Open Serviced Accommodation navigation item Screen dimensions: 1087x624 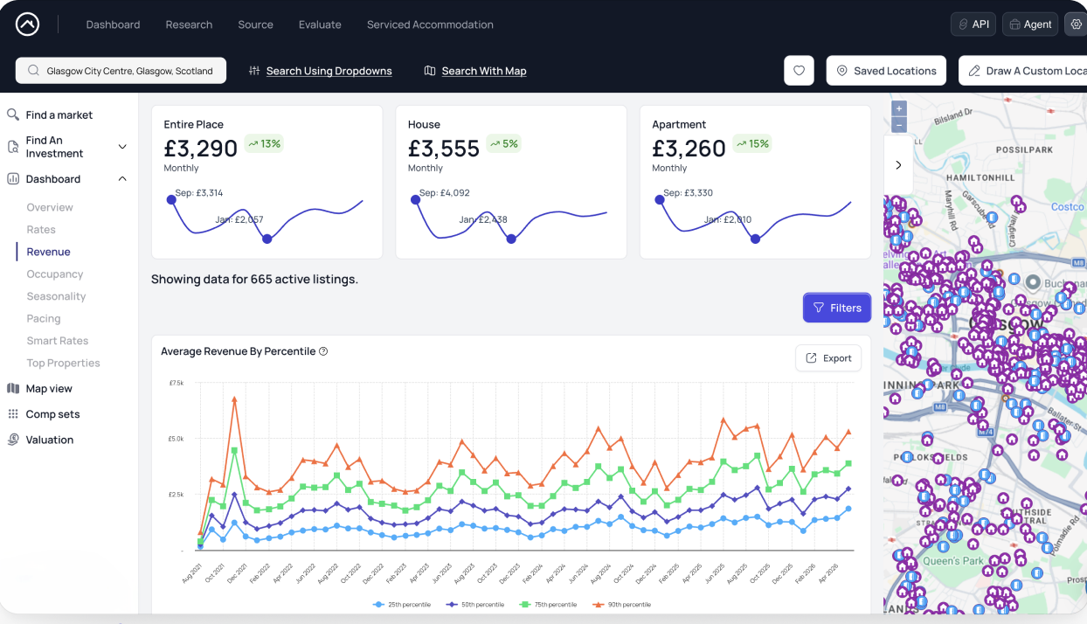pos(430,24)
